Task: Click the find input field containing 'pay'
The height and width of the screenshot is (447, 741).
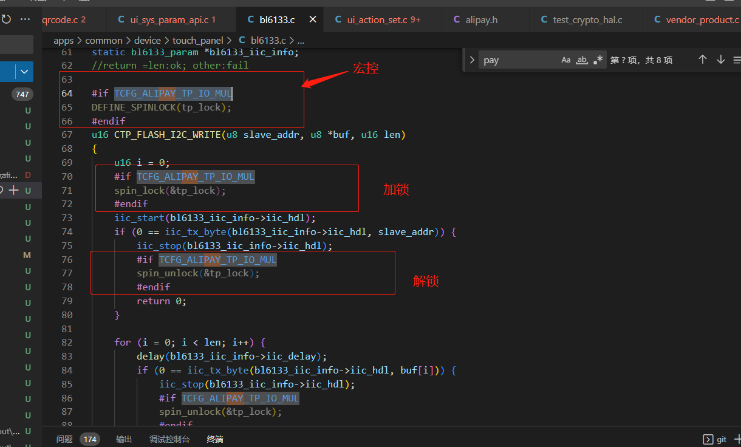Action: [x=519, y=60]
